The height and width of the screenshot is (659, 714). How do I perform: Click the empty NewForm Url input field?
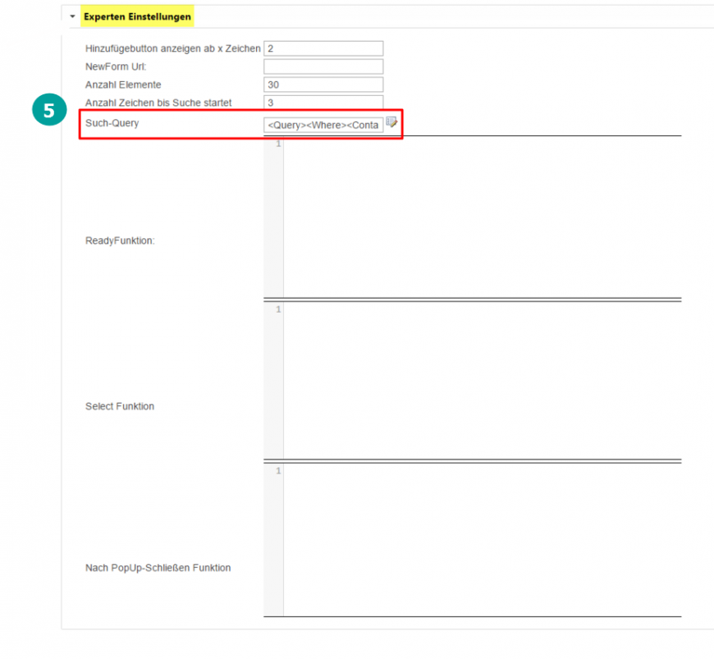(323, 66)
